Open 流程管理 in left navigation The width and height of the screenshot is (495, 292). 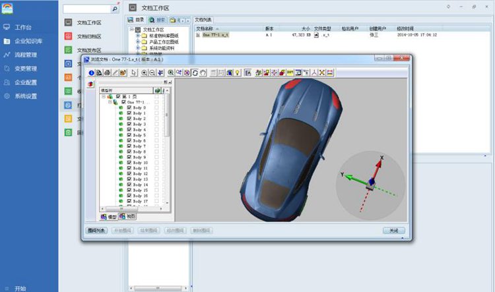point(25,55)
